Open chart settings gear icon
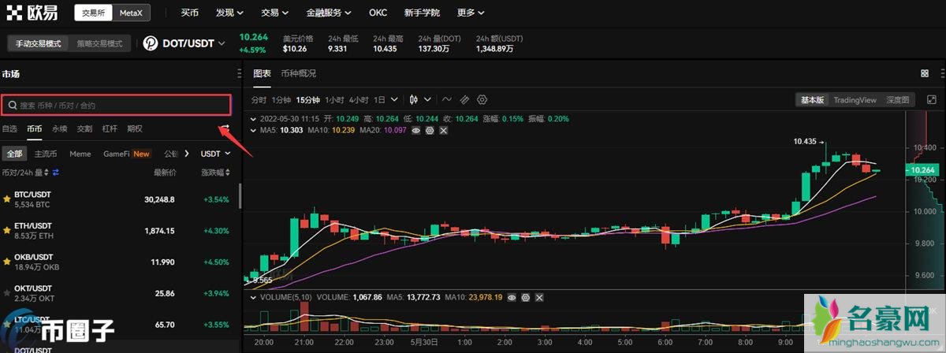 (x=482, y=100)
